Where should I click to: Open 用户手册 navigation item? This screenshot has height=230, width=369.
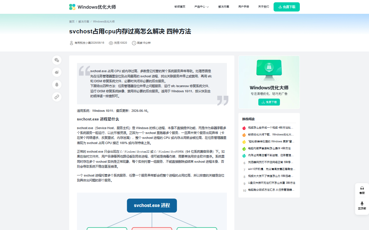pyautogui.click(x=244, y=7)
